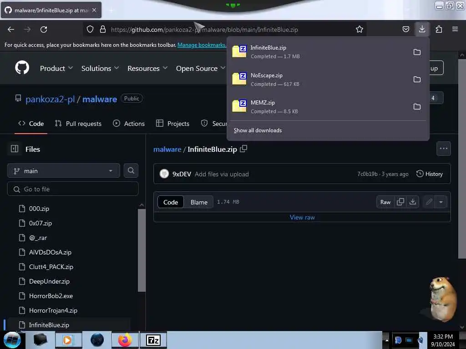Image resolution: width=466 pixels, height=349 pixels.
Task: Open HorrorBob2.exe in the file tree
Action: 51,296
